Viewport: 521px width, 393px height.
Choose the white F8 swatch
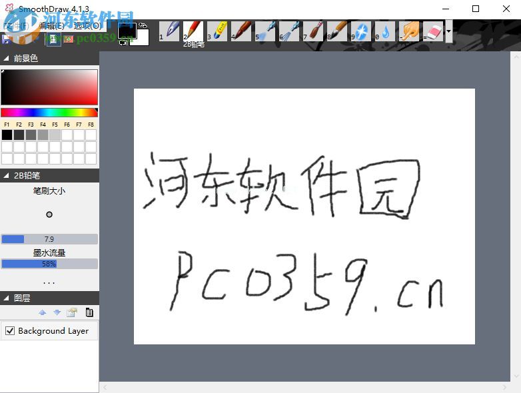pos(91,135)
